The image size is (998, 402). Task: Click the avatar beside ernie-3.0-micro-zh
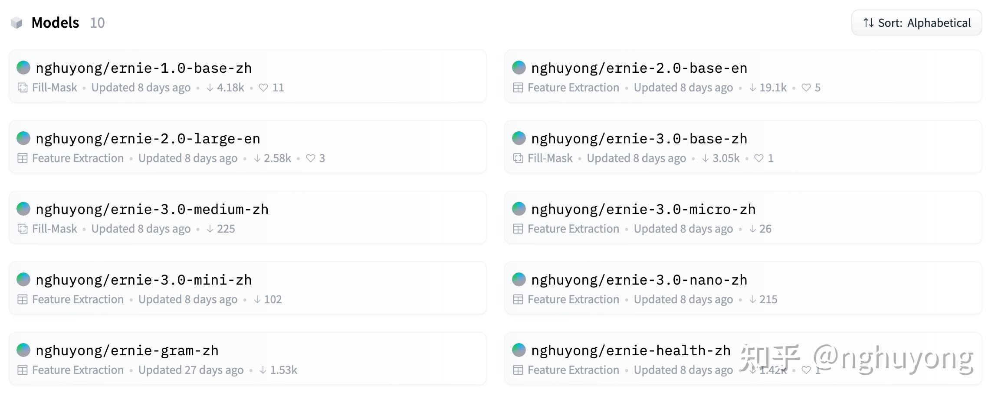[x=519, y=209]
